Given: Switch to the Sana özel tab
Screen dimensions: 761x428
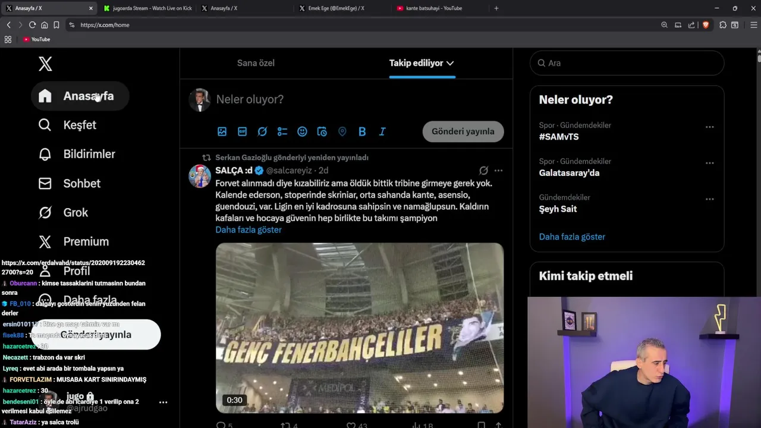Looking at the screenshot, I should [256, 63].
